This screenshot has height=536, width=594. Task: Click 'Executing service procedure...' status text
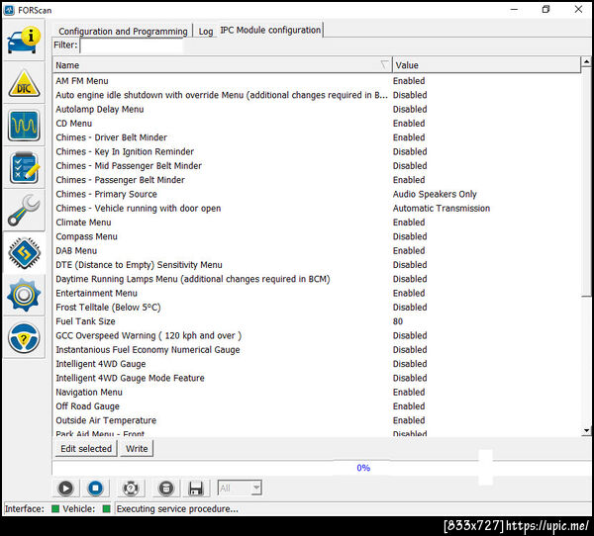click(x=177, y=509)
